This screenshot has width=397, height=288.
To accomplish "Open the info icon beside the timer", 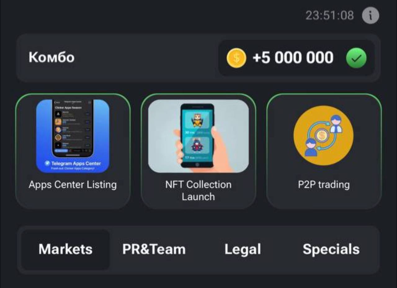I will point(371,15).
